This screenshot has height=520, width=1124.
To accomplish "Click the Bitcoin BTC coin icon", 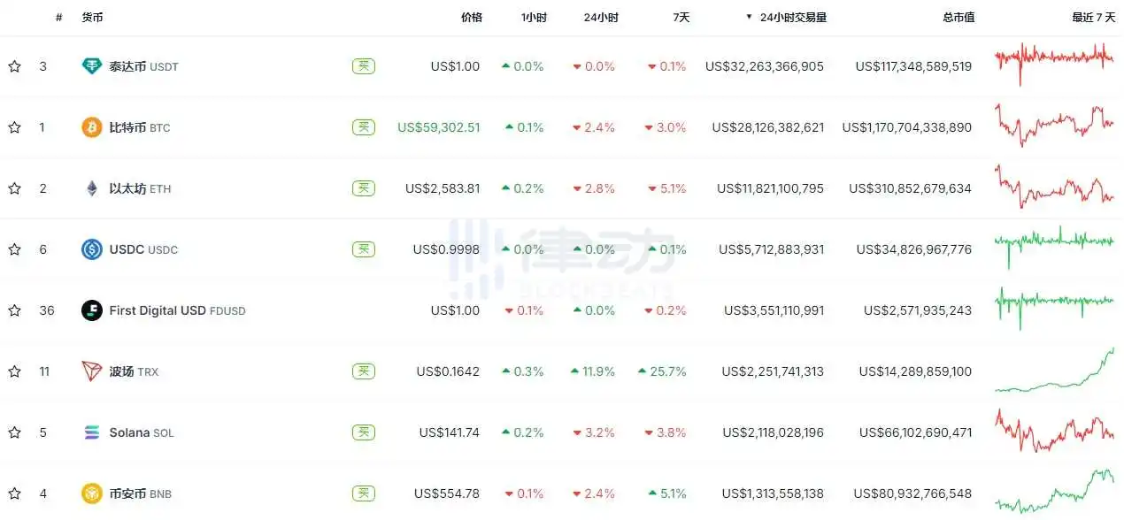I will pyautogui.click(x=92, y=127).
